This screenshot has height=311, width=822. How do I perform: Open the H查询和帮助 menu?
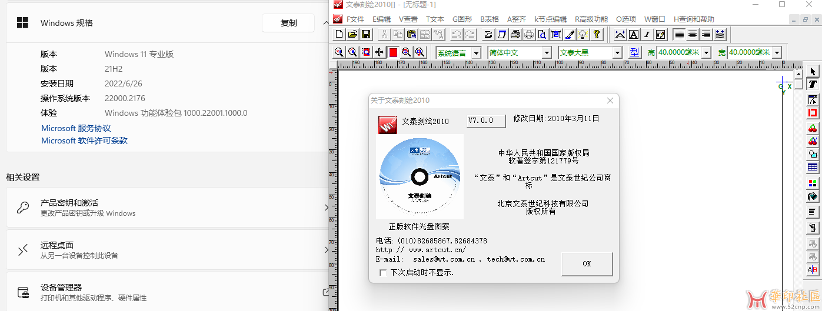(x=694, y=19)
